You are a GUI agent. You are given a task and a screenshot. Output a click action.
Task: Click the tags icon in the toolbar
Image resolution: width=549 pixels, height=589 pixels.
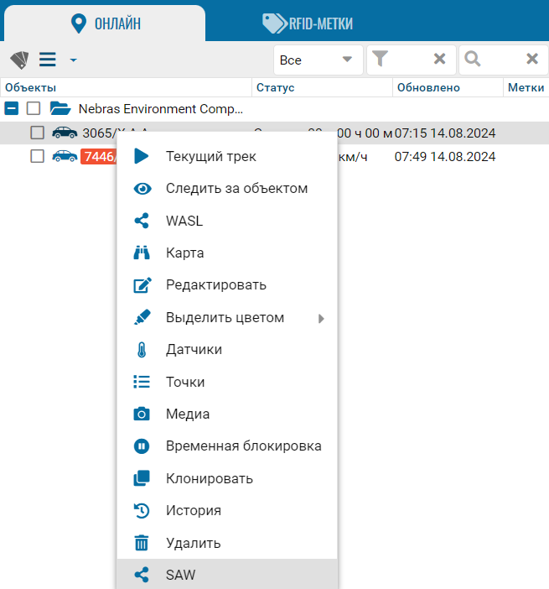click(18, 60)
